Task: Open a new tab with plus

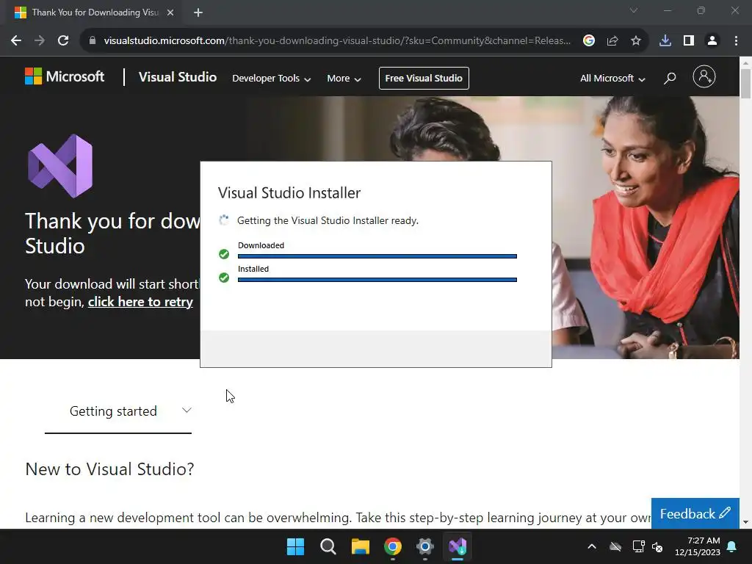Action: 198,12
